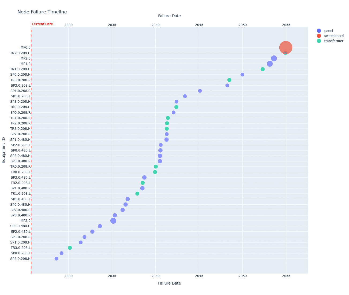Select the green TR3.0.208.L transformer point
The width and height of the screenshot is (349, 295).
[70, 248]
